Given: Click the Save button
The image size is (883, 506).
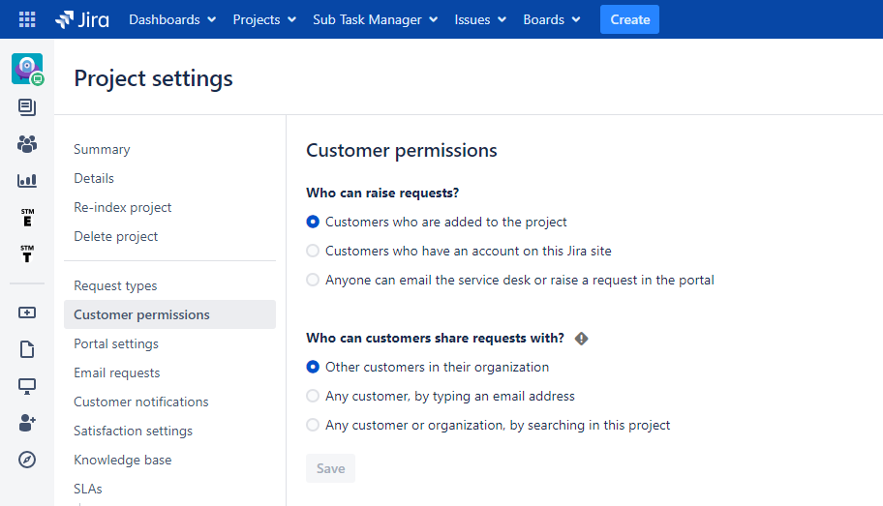Looking at the screenshot, I should (330, 468).
